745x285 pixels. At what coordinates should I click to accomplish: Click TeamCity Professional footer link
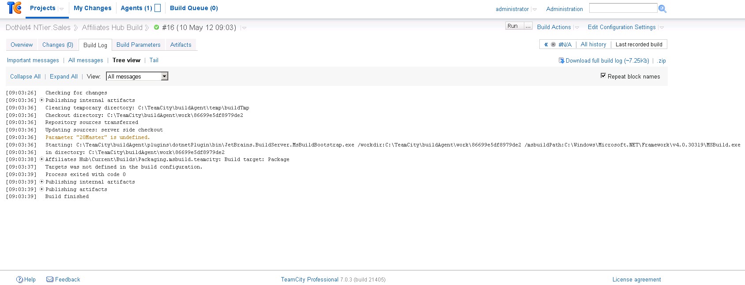coord(310,279)
